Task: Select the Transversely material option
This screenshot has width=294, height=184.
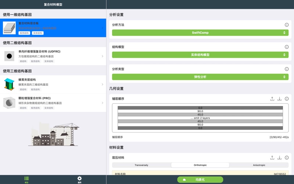Action: (141, 165)
